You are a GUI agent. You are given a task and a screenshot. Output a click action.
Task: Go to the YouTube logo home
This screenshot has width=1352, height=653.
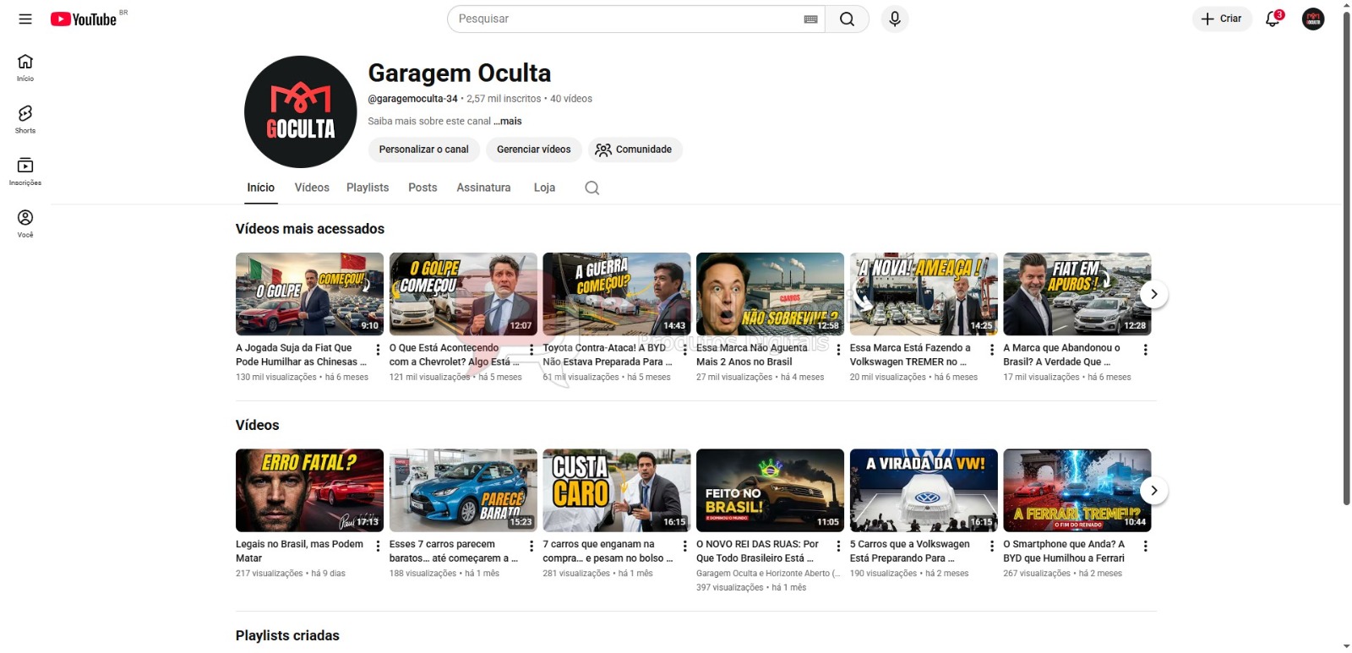coord(83,19)
